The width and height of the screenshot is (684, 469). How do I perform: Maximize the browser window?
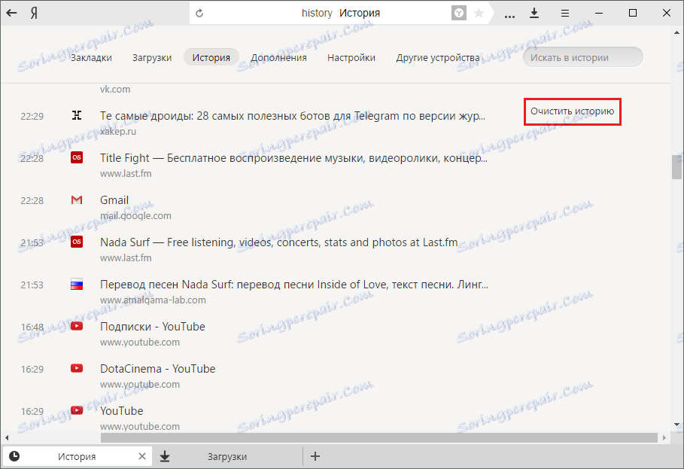point(633,13)
